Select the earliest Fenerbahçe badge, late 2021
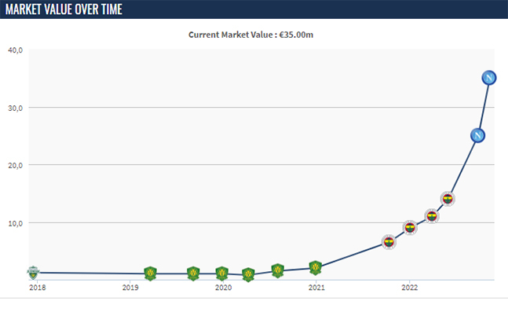This screenshot has width=508, height=312. (389, 242)
